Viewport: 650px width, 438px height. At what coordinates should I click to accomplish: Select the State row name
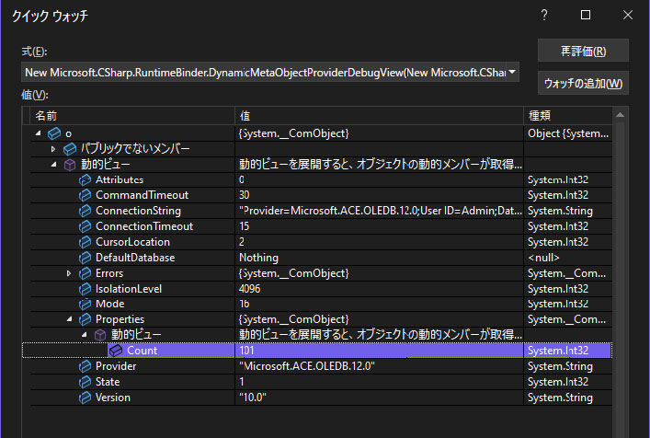108,382
